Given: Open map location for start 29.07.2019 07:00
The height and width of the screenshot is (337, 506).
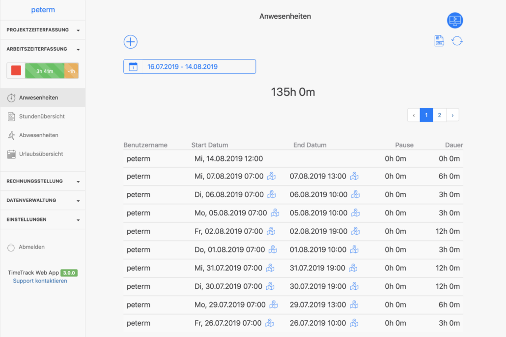Looking at the screenshot, I should 274,305.
